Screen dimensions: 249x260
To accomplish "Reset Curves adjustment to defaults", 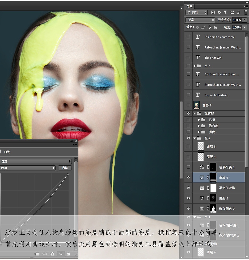I will pyautogui.click(x=52, y=254).
